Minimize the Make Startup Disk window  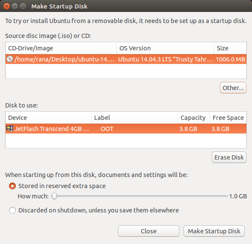tap(15, 6)
